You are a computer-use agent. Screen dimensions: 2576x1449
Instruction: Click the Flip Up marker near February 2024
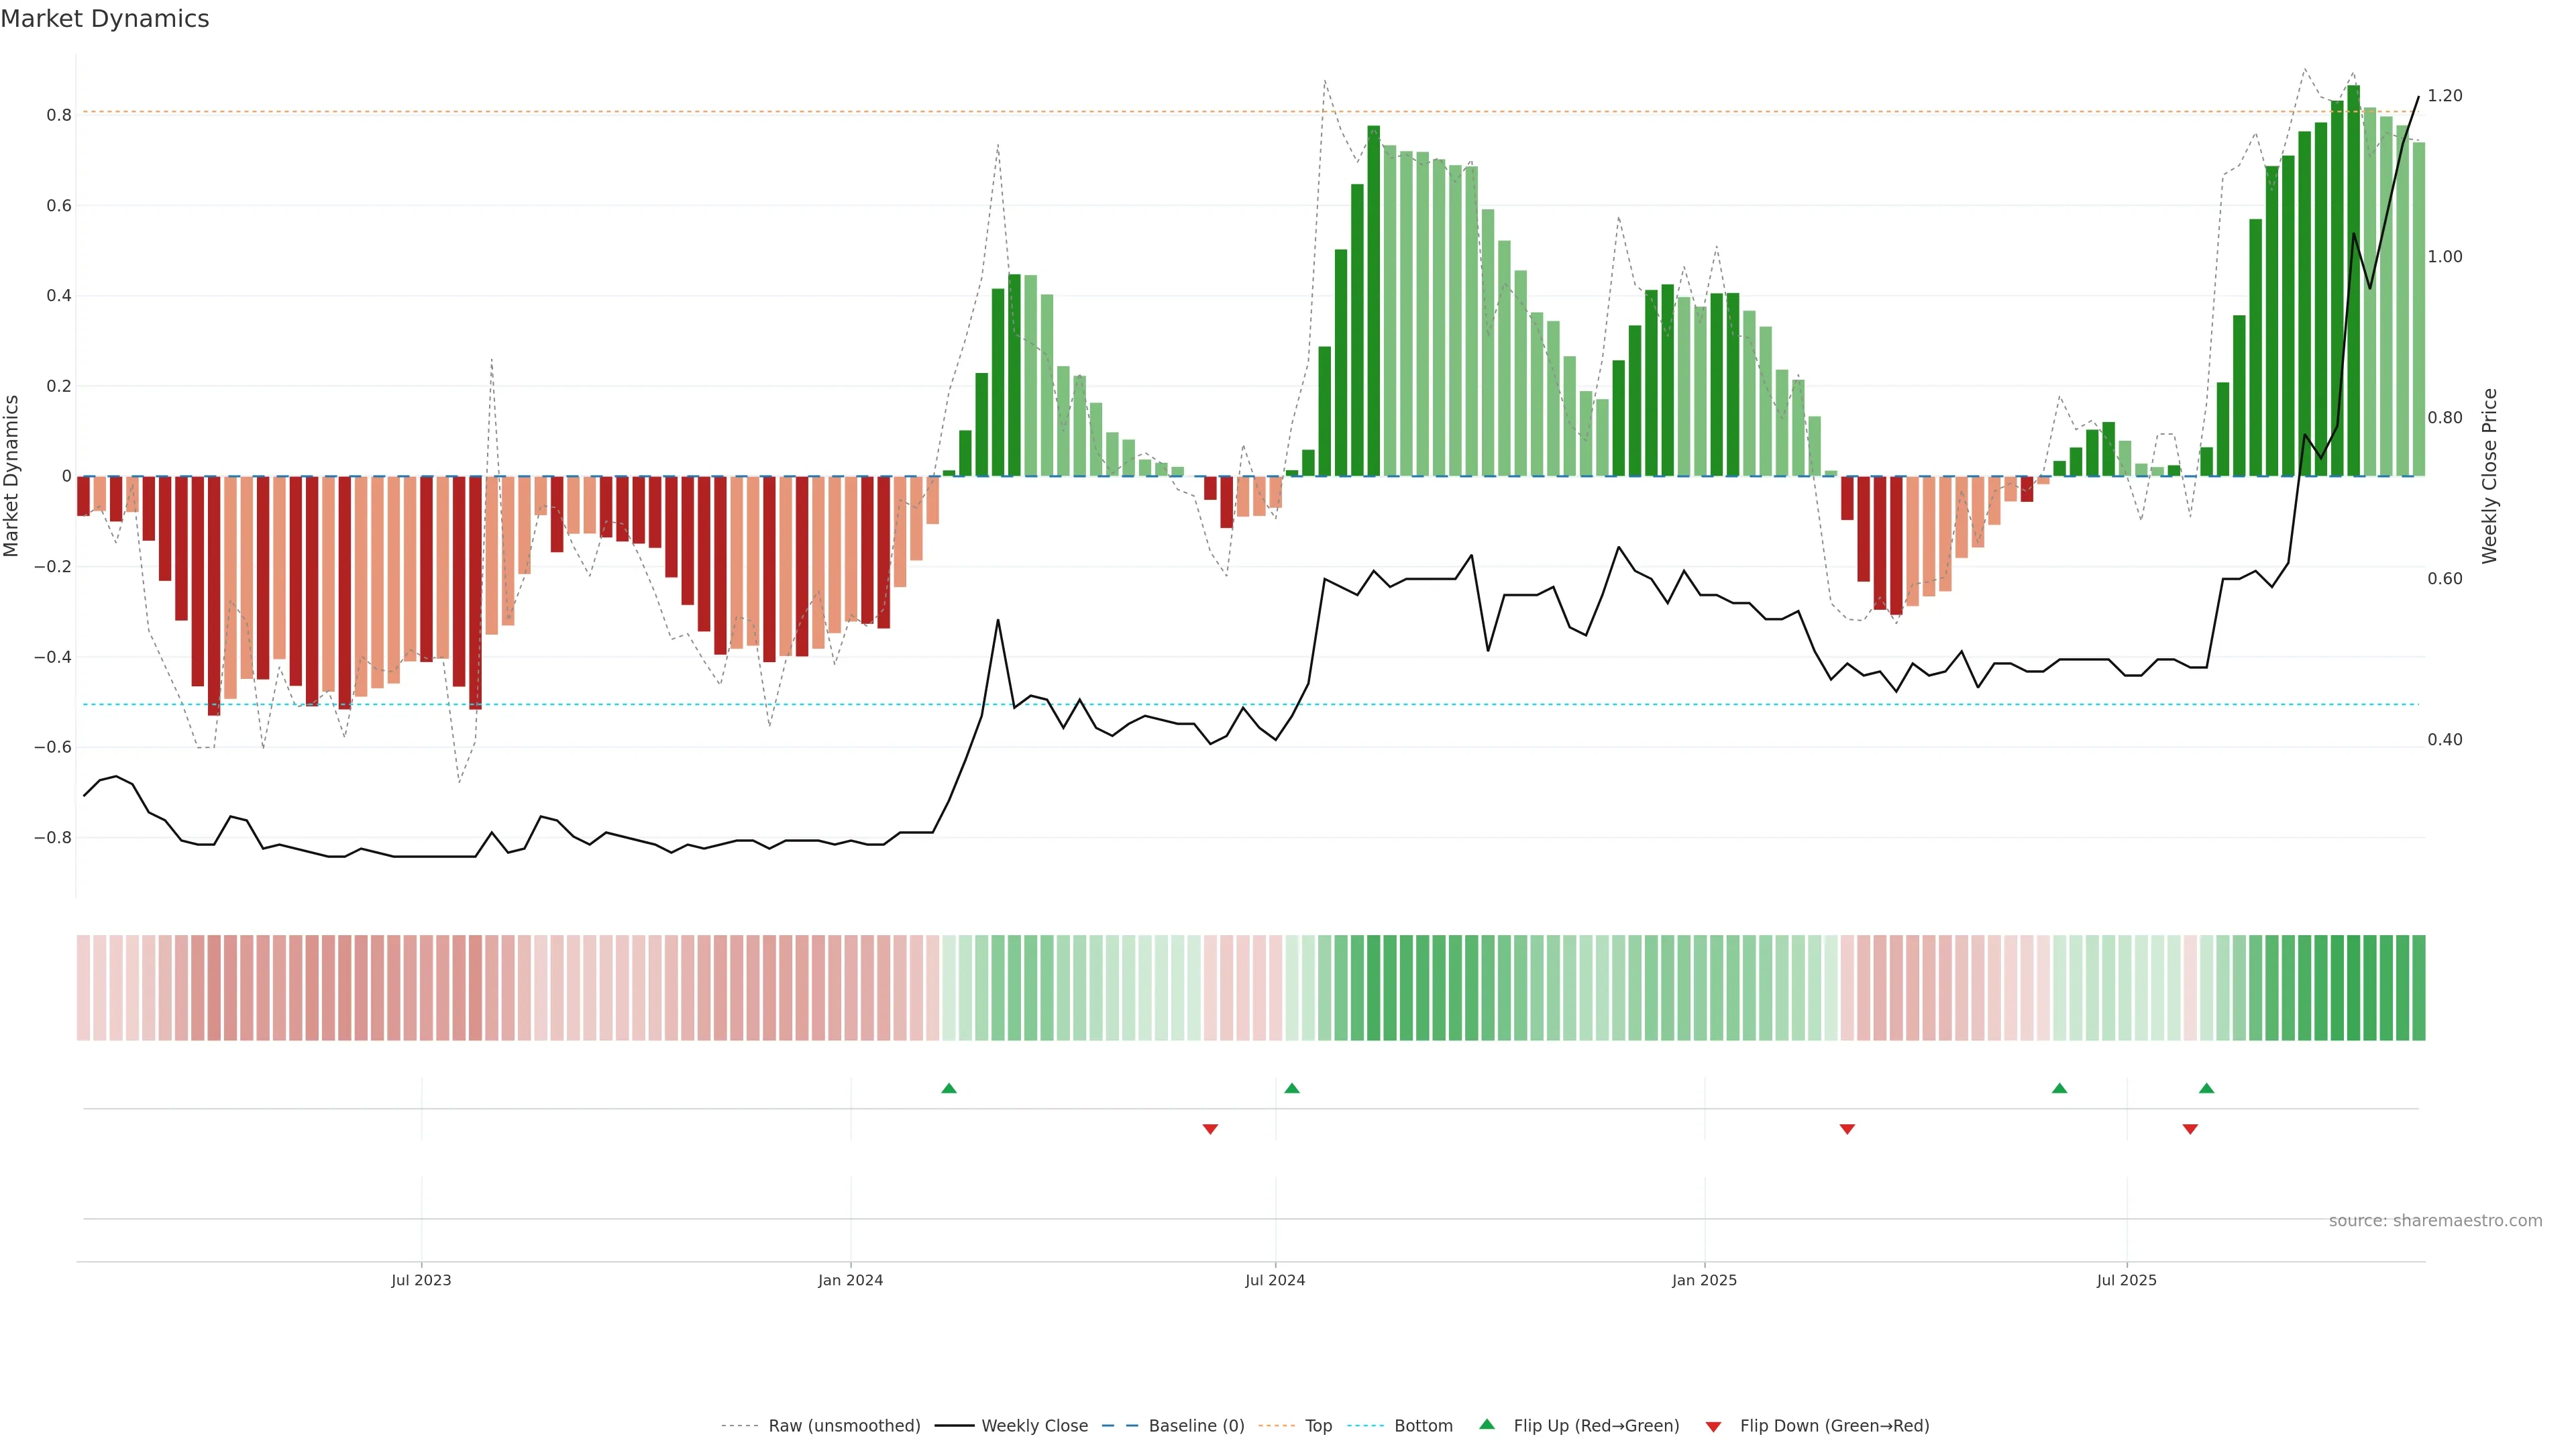point(949,1088)
